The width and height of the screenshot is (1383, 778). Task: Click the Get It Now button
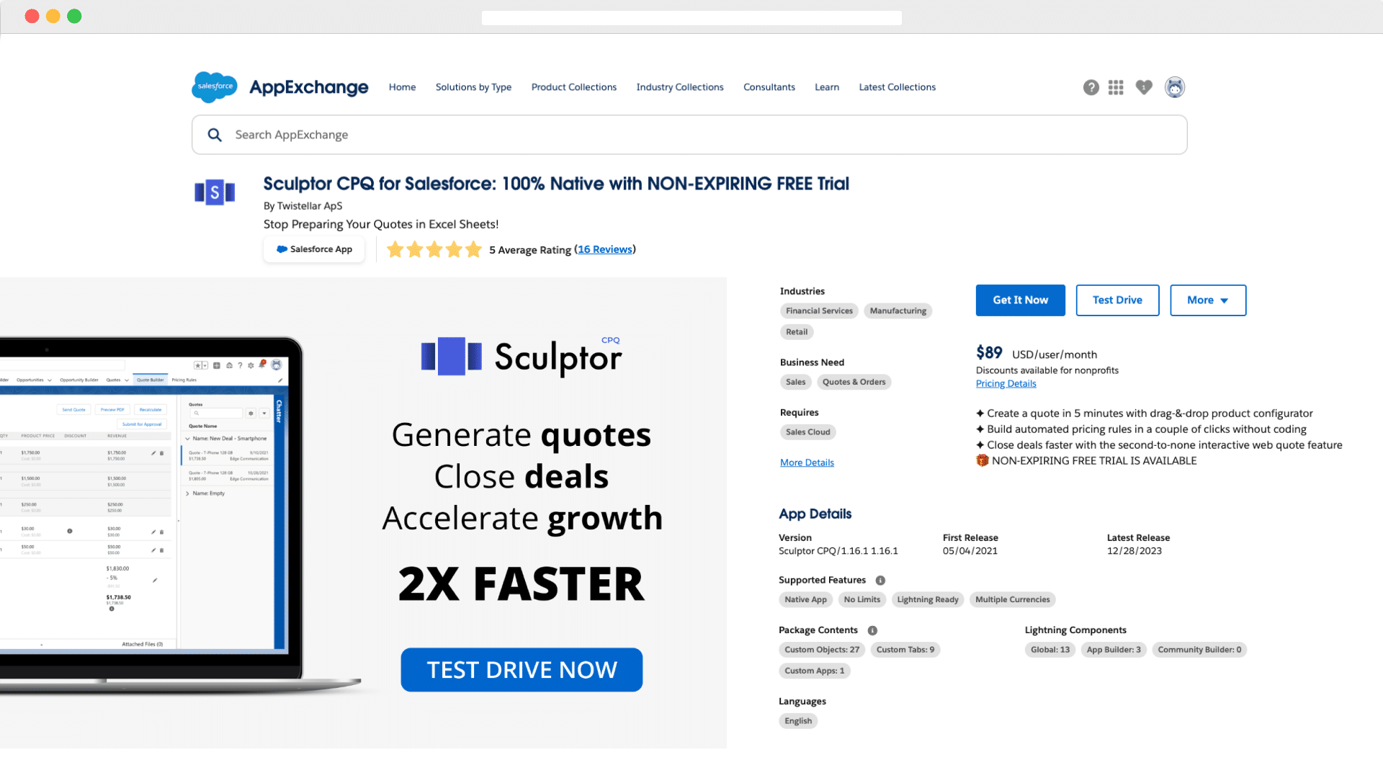1020,300
